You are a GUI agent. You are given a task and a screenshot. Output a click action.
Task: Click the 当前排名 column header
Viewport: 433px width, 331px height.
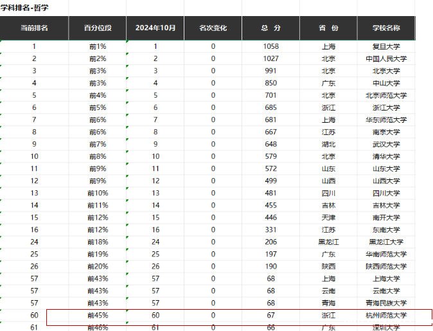coord(34,28)
